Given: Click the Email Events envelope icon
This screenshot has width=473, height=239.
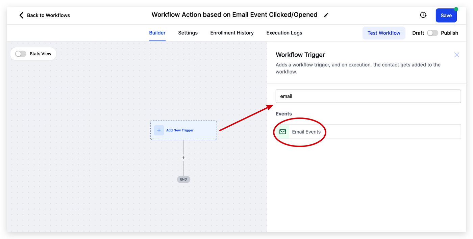Looking at the screenshot, I should [x=282, y=132].
